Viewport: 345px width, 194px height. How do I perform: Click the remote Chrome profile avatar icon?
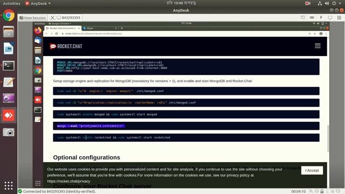pos(321,33)
